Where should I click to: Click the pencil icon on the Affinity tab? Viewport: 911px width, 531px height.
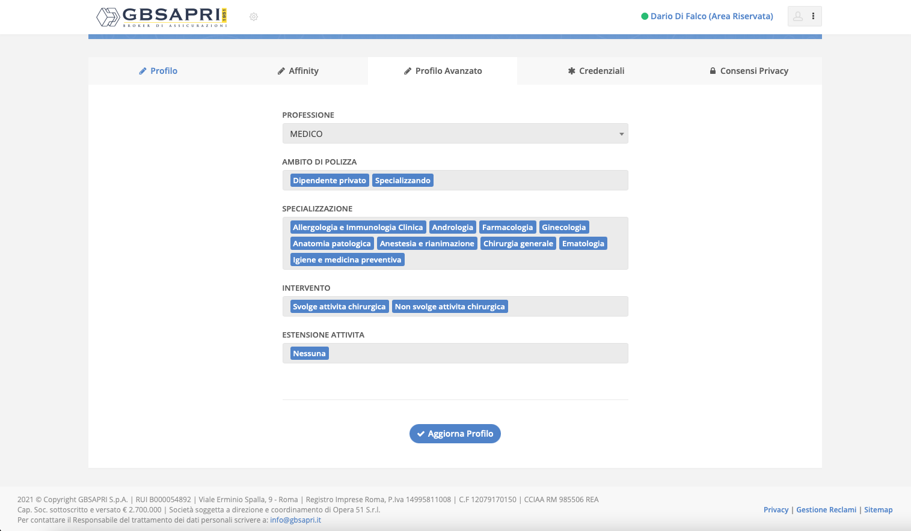pyautogui.click(x=280, y=70)
